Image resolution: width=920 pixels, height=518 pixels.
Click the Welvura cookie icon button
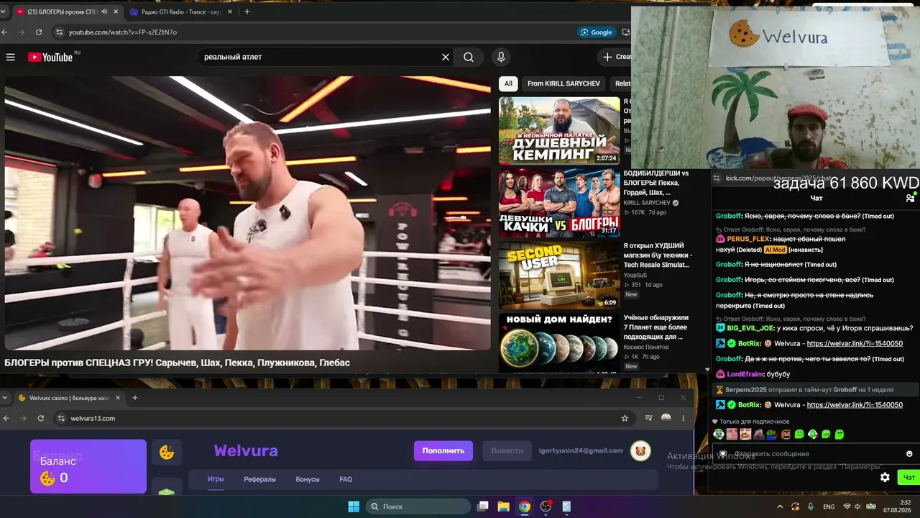click(x=167, y=452)
